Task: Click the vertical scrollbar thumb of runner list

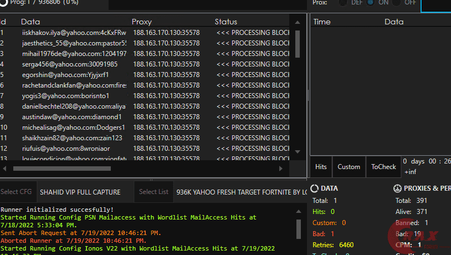Action: click(x=298, y=43)
